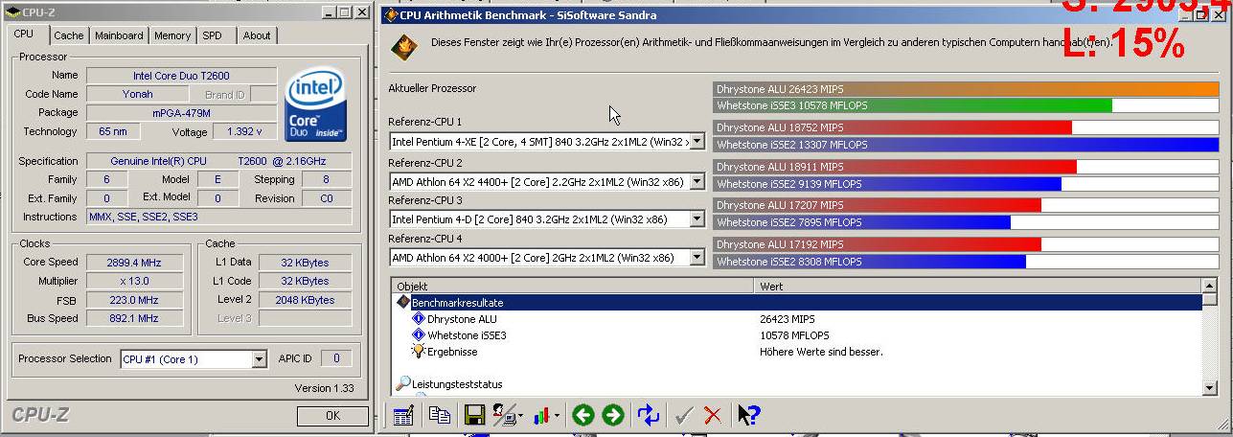This screenshot has width=1233, height=437.
Task: Select the Dhrystone ALU result row
Action: click(797, 319)
